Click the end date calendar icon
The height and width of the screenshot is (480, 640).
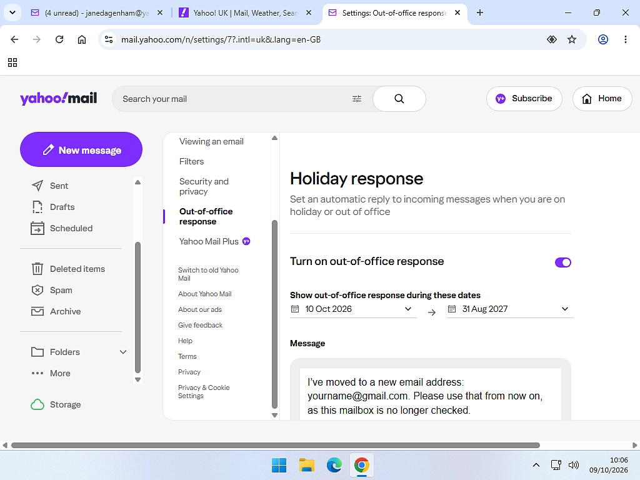coord(451,309)
